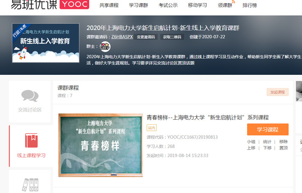The image size is (302, 193).
Task: Click the SUEP group owner avatar
Action: [105, 46]
